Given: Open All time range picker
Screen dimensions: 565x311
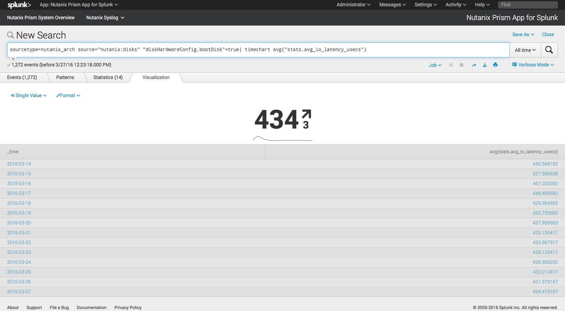Looking at the screenshot, I should click(x=525, y=50).
